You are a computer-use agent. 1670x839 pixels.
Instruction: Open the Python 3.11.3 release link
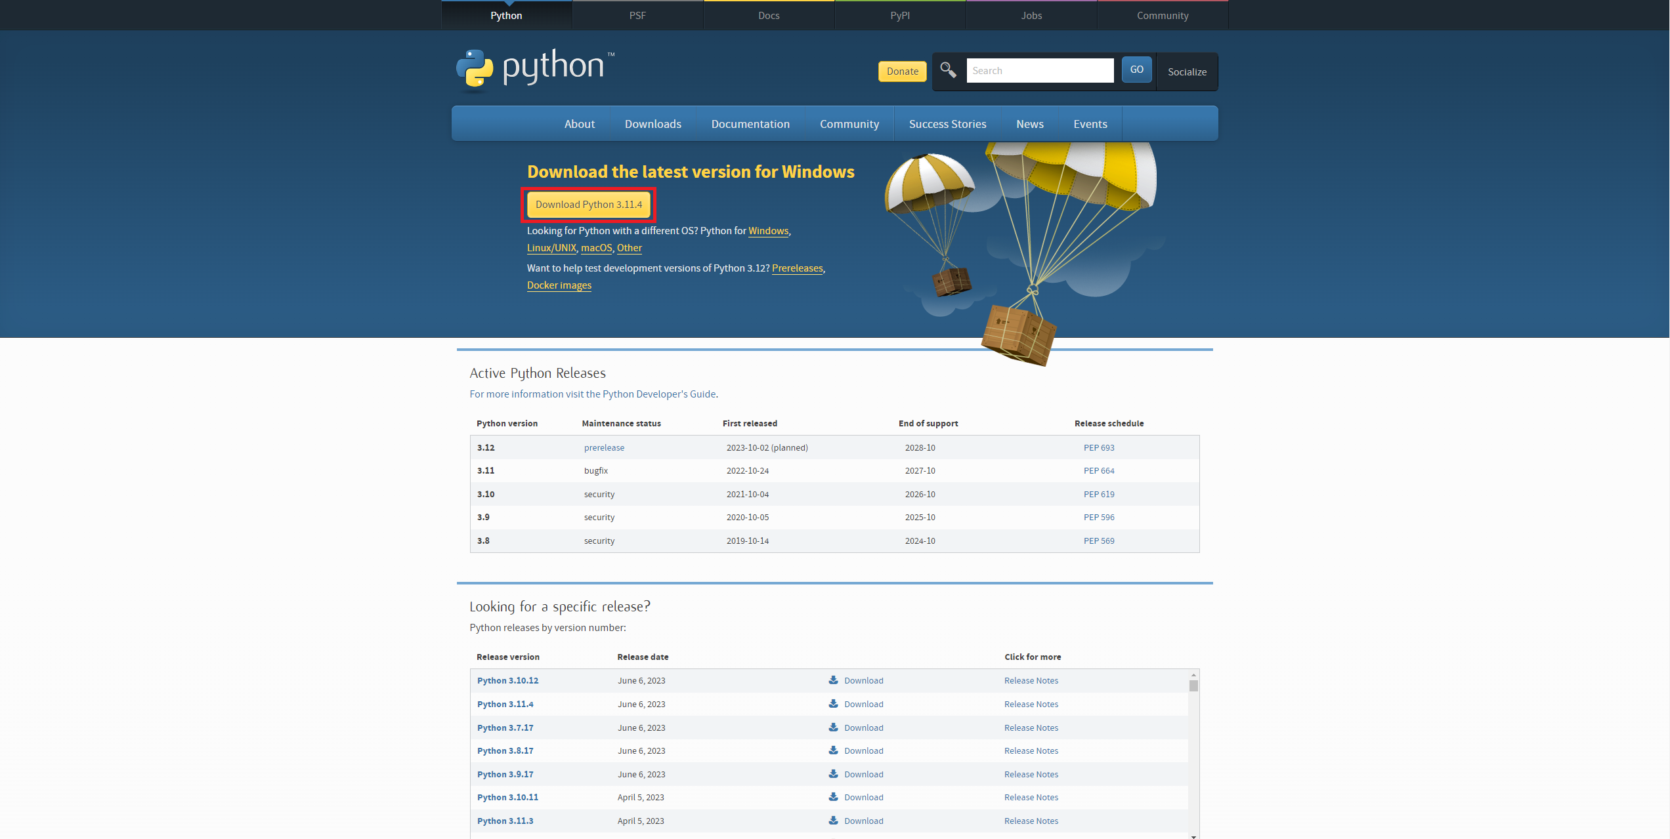(505, 821)
